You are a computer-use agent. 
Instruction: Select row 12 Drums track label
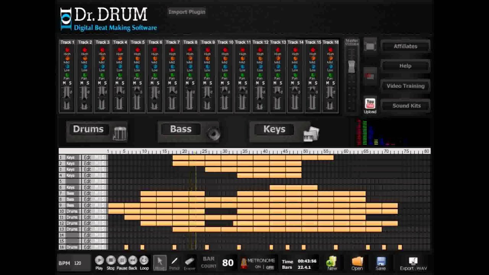click(72, 223)
